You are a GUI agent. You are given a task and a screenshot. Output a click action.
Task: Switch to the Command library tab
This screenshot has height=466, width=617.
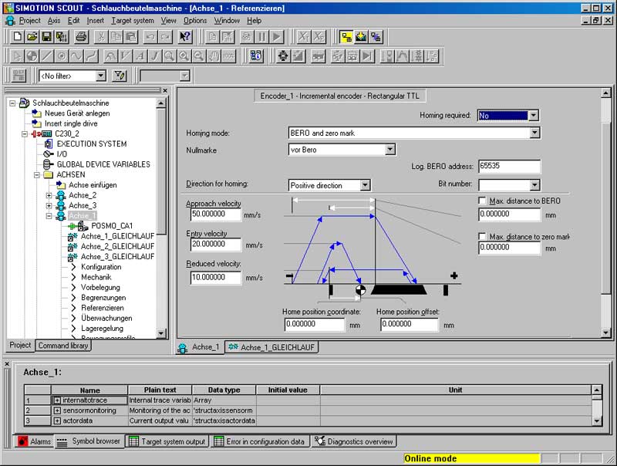tap(63, 346)
